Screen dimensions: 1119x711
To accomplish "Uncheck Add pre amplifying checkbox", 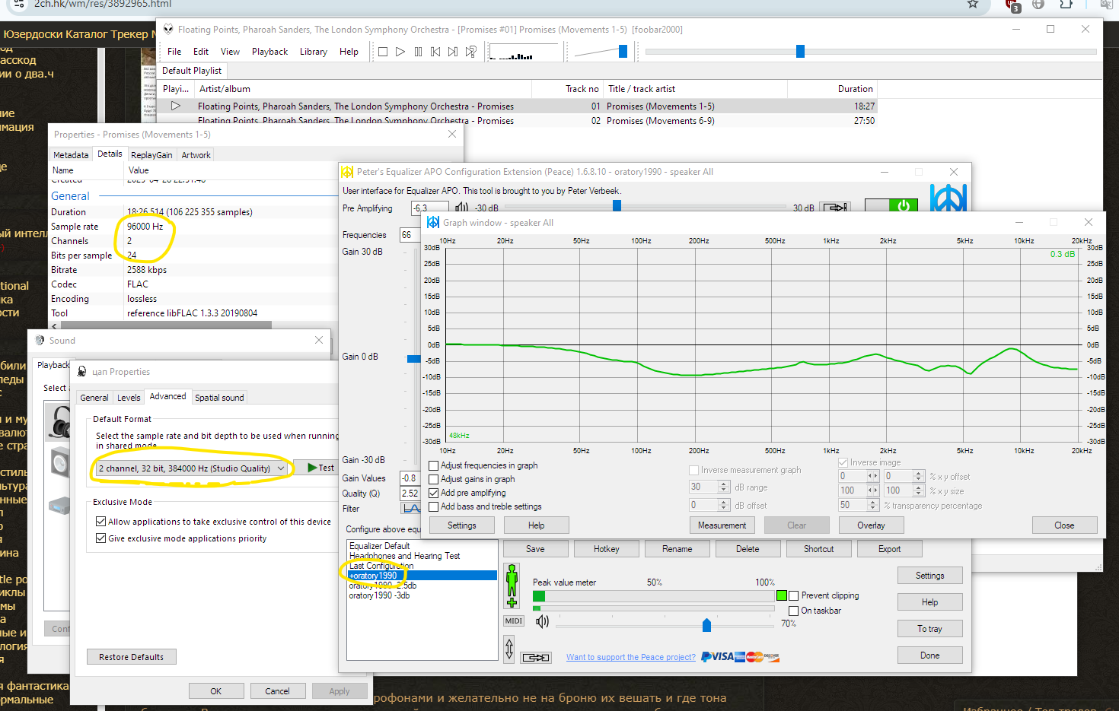I will pos(434,493).
